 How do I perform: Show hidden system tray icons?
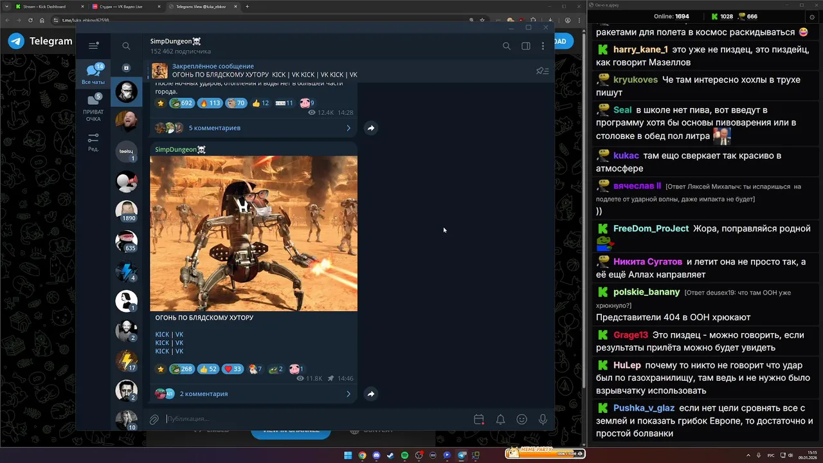click(x=748, y=455)
